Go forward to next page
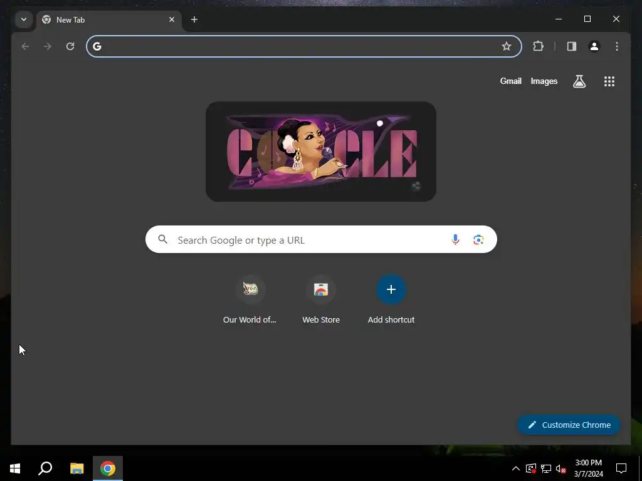The width and height of the screenshot is (642, 481). pyautogui.click(x=48, y=46)
